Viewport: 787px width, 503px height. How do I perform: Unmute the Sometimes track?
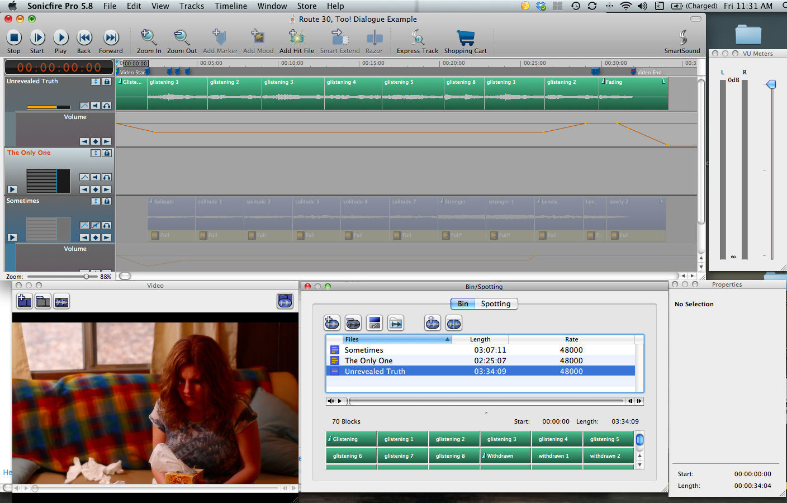click(x=96, y=225)
